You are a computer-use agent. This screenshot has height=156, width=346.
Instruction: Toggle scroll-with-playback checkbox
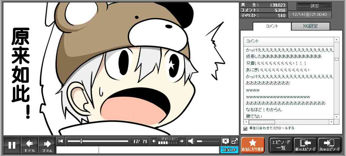click(x=245, y=128)
